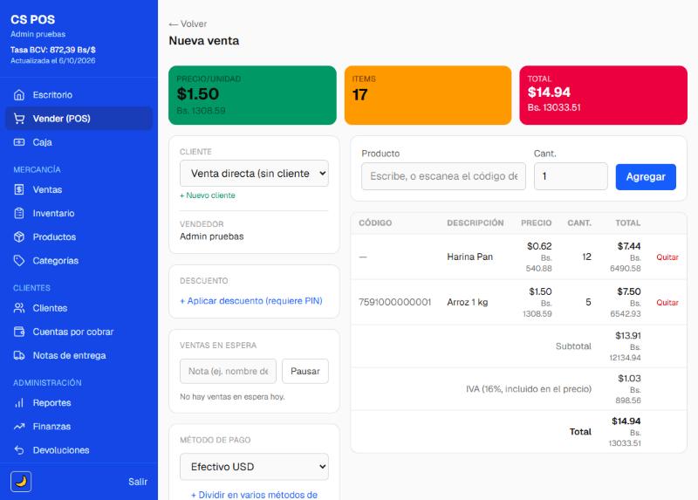Click the orange Items card
The image size is (698, 500).
tap(428, 95)
